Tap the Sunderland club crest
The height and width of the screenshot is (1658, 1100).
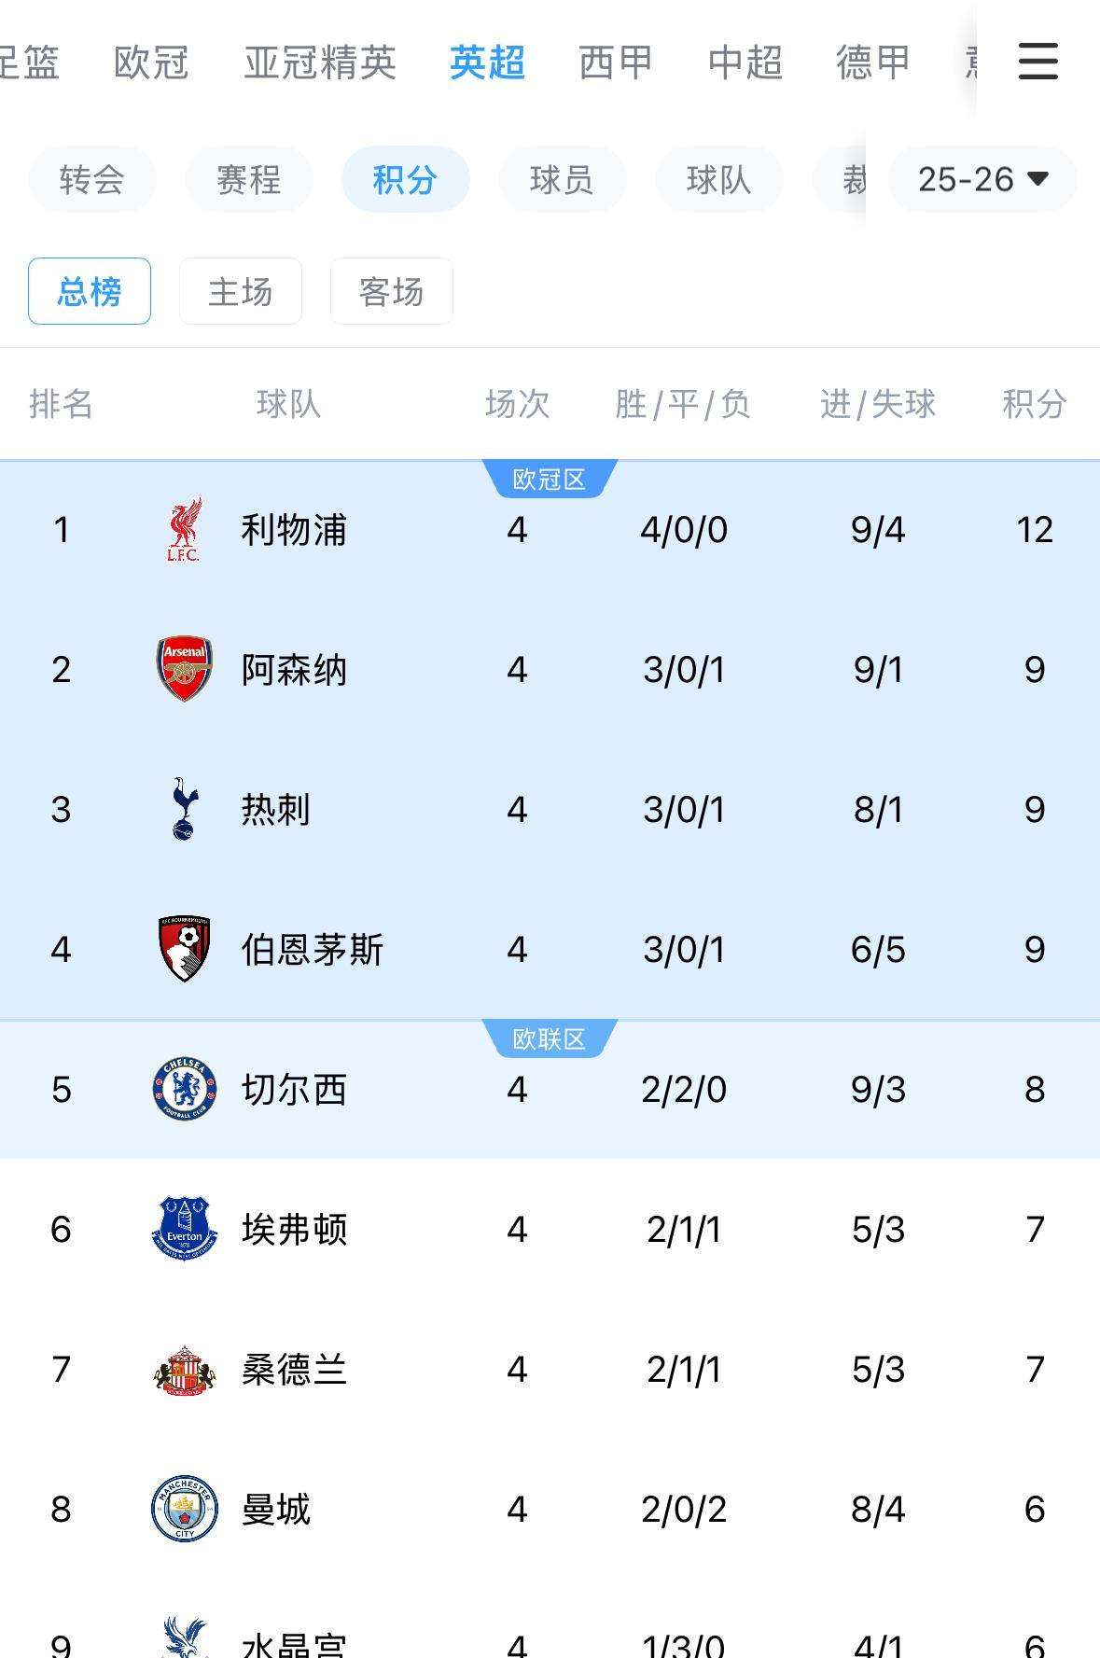tap(184, 1369)
